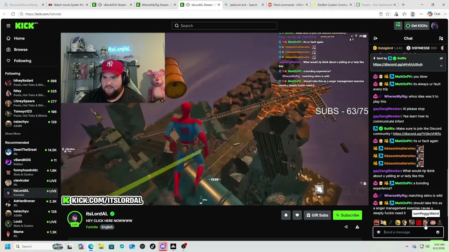
Task: Expand the pinned message chevron
Action: pos(441,65)
